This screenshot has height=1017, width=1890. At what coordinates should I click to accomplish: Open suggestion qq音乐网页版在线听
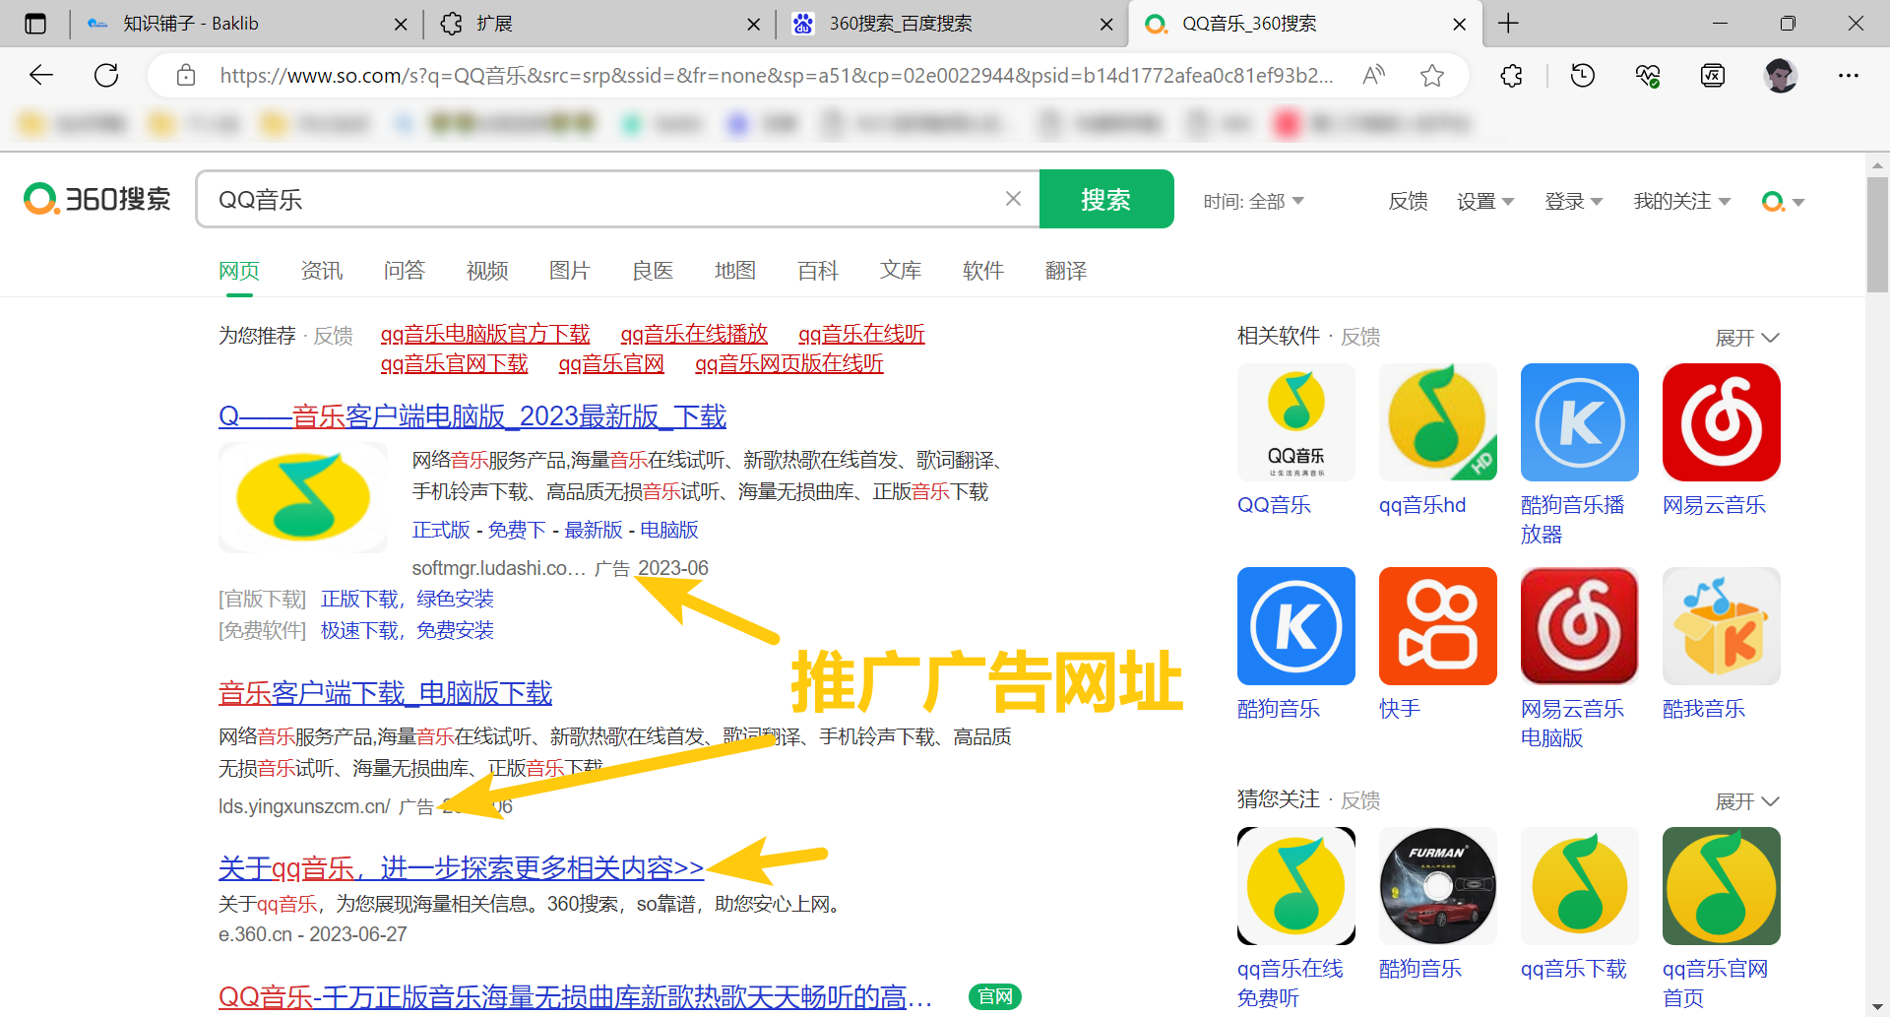(789, 363)
